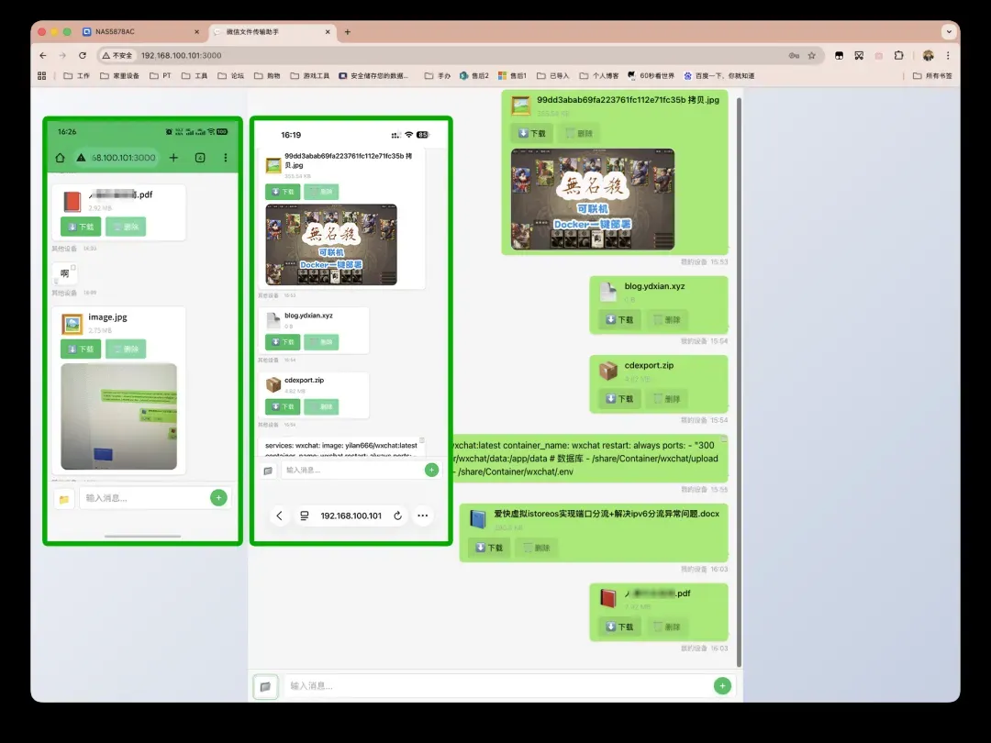
Task: Reload the page with the refresh icon
Action: (x=83, y=56)
